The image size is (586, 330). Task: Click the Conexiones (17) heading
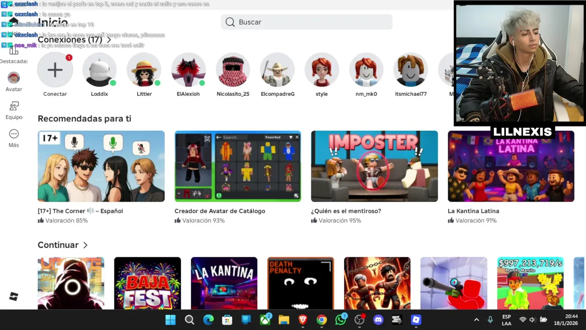(70, 40)
